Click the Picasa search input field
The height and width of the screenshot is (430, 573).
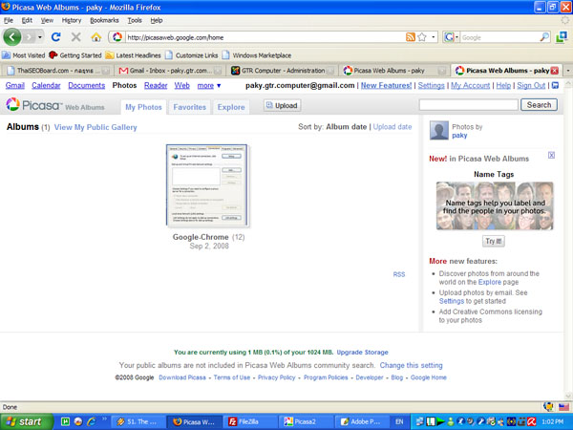[x=469, y=105]
